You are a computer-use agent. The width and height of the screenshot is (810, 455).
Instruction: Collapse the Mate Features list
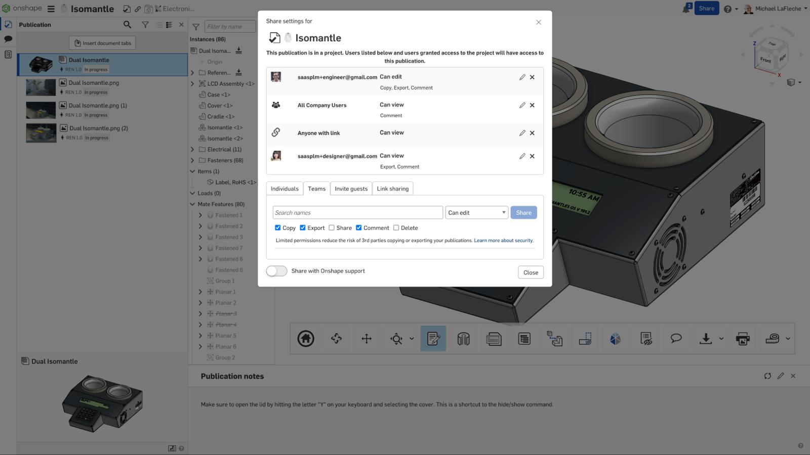(192, 204)
